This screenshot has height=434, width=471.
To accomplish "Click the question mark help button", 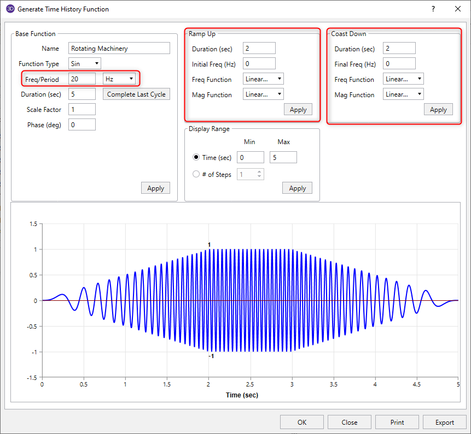I will (x=433, y=9).
